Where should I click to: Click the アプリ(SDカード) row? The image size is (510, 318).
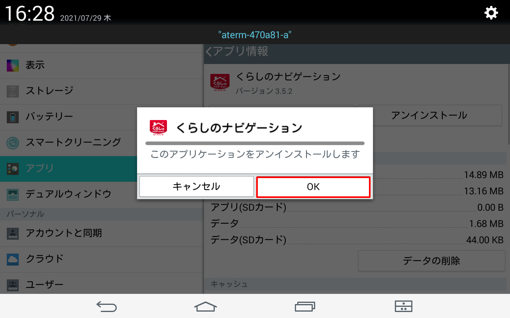click(x=357, y=207)
